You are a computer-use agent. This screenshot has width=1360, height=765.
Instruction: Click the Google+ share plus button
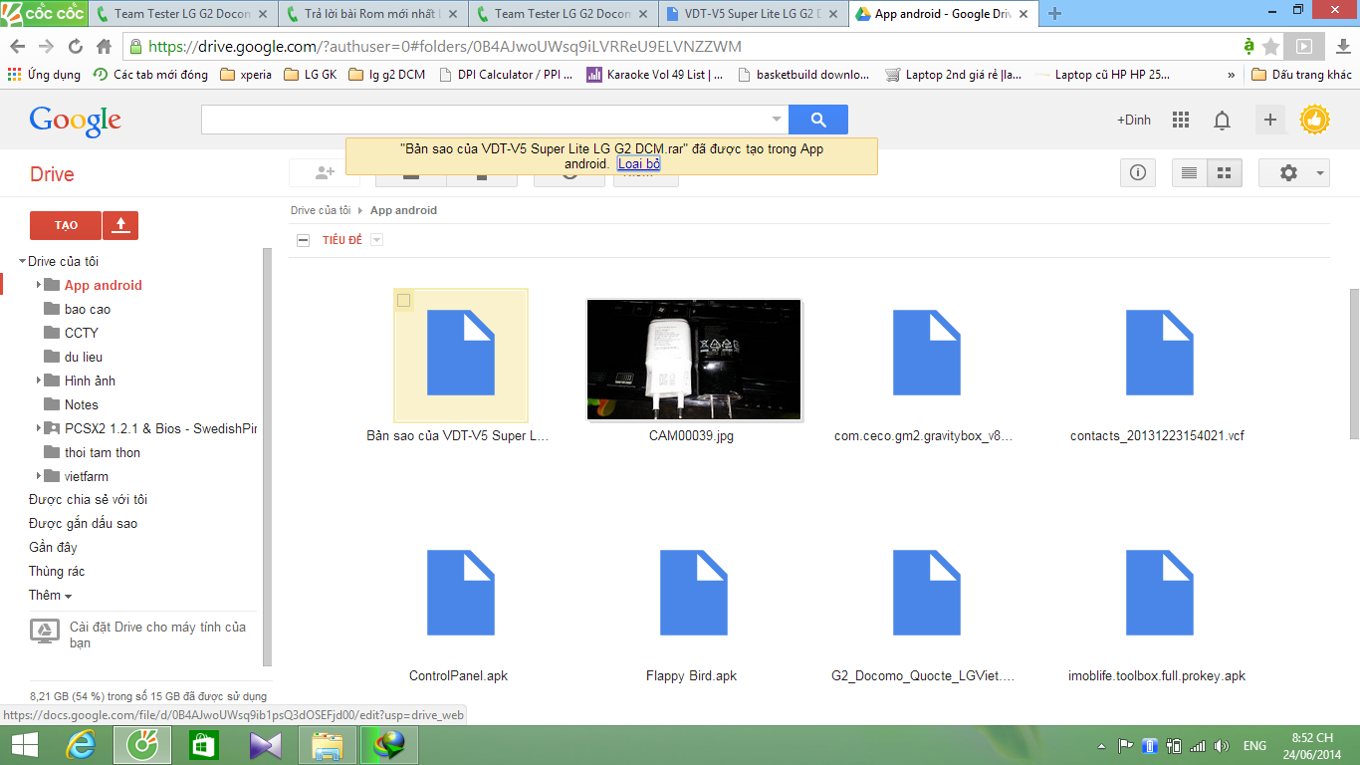pyautogui.click(x=1270, y=120)
